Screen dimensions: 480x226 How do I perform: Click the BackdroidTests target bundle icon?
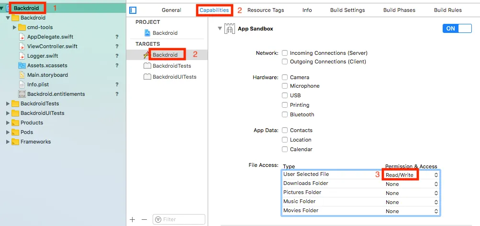(147, 66)
